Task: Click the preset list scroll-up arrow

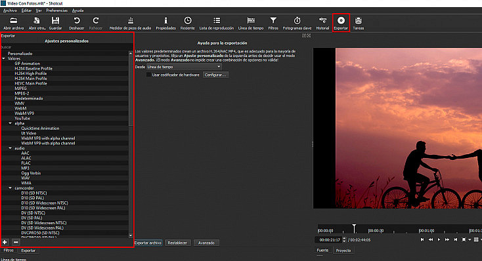Action: point(131,53)
